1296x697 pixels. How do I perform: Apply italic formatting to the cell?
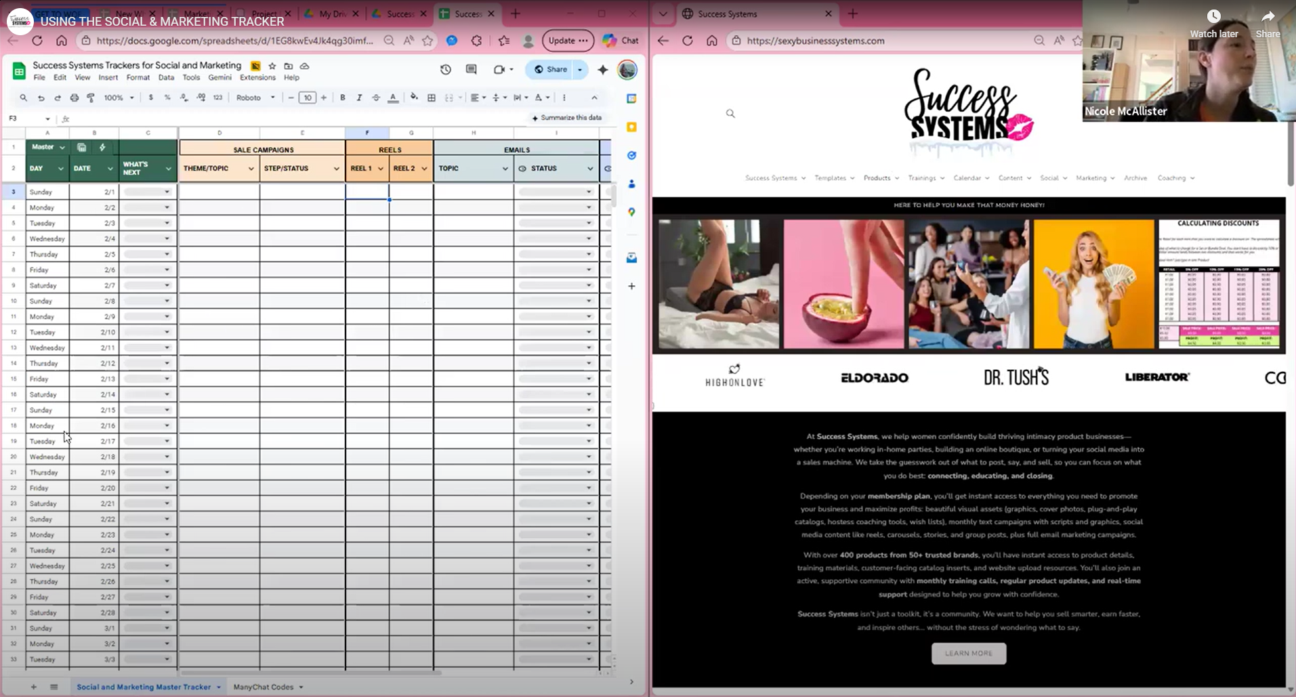[359, 98]
